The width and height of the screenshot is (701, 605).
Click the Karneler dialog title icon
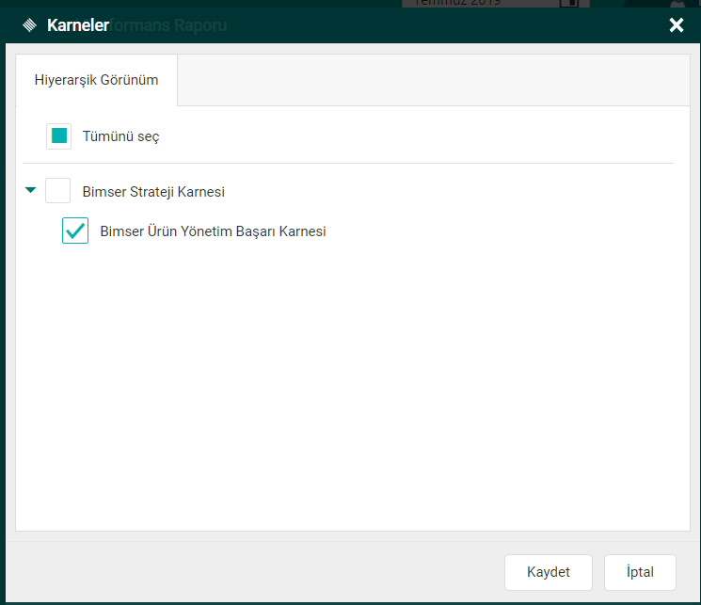click(29, 25)
